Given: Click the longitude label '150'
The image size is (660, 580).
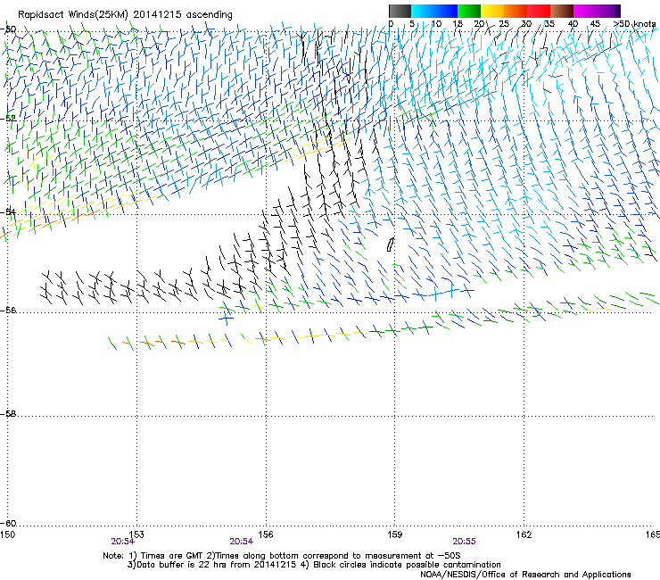Looking at the screenshot, I should [x=7, y=534].
